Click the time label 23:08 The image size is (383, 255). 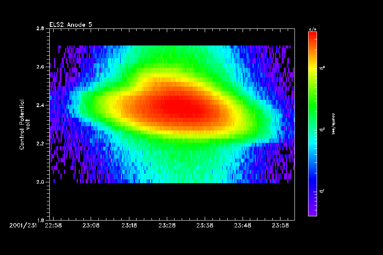point(91,226)
